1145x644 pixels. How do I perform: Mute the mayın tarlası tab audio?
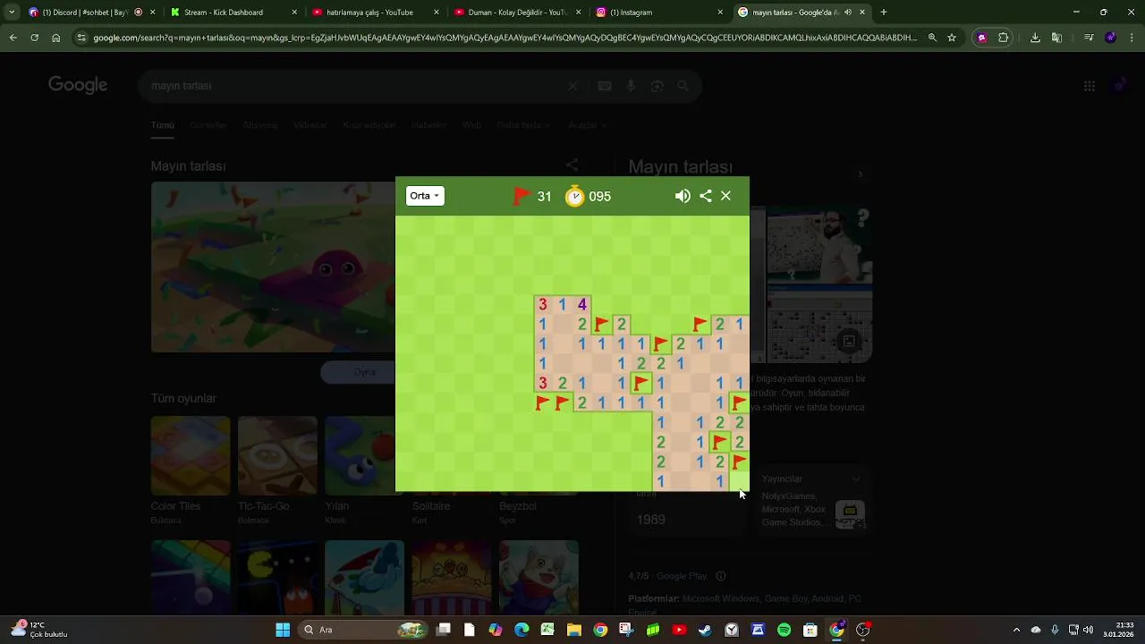click(847, 13)
